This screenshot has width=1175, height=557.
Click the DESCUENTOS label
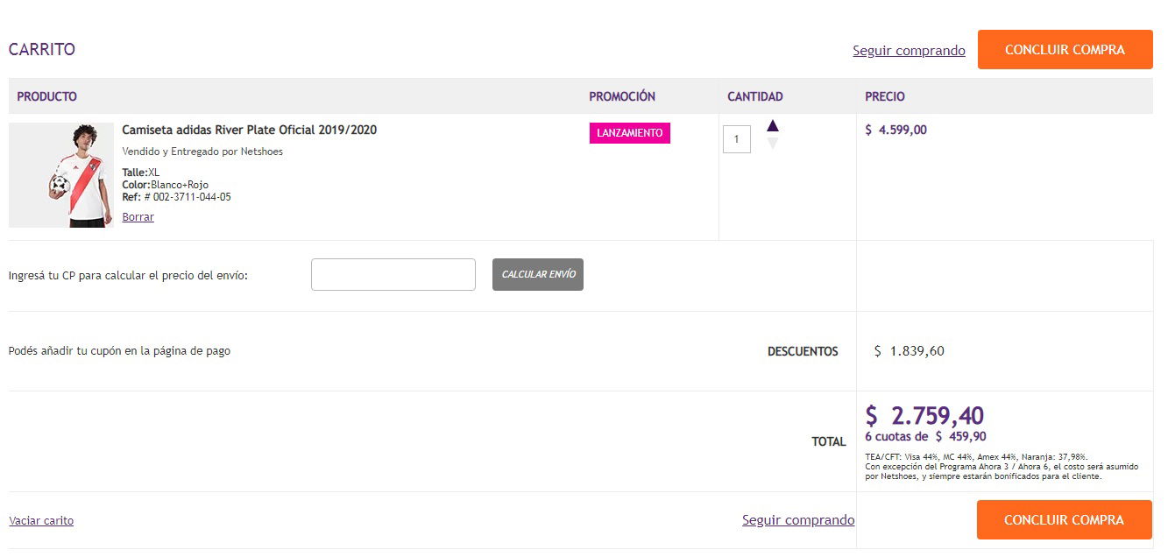tap(803, 351)
